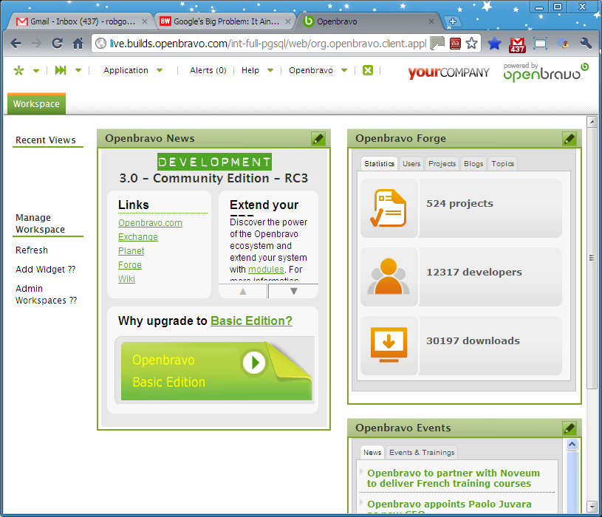Screen dimensions: 602x517
Task: Click the green X logout icon
Action: 368,70
